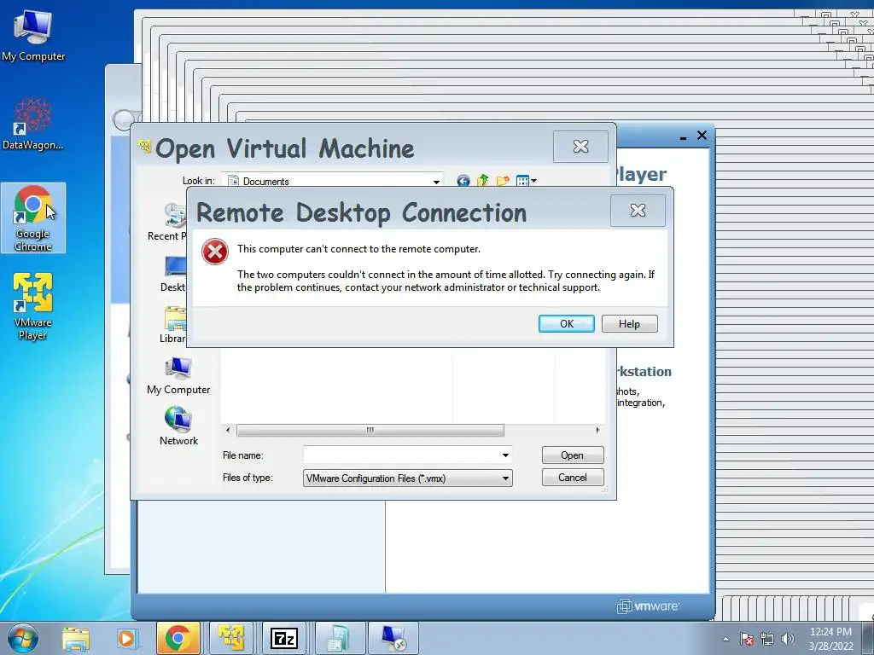
Task: Open Files of type VMware Configuration dropdown
Action: pos(407,478)
